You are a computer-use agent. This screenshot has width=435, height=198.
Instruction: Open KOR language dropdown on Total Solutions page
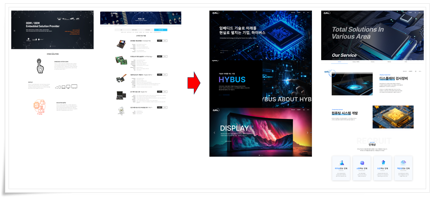click(x=419, y=13)
